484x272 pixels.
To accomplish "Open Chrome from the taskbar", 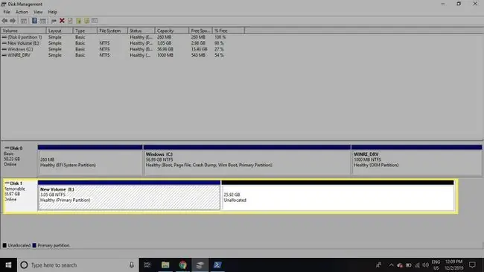I will (182, 265).
